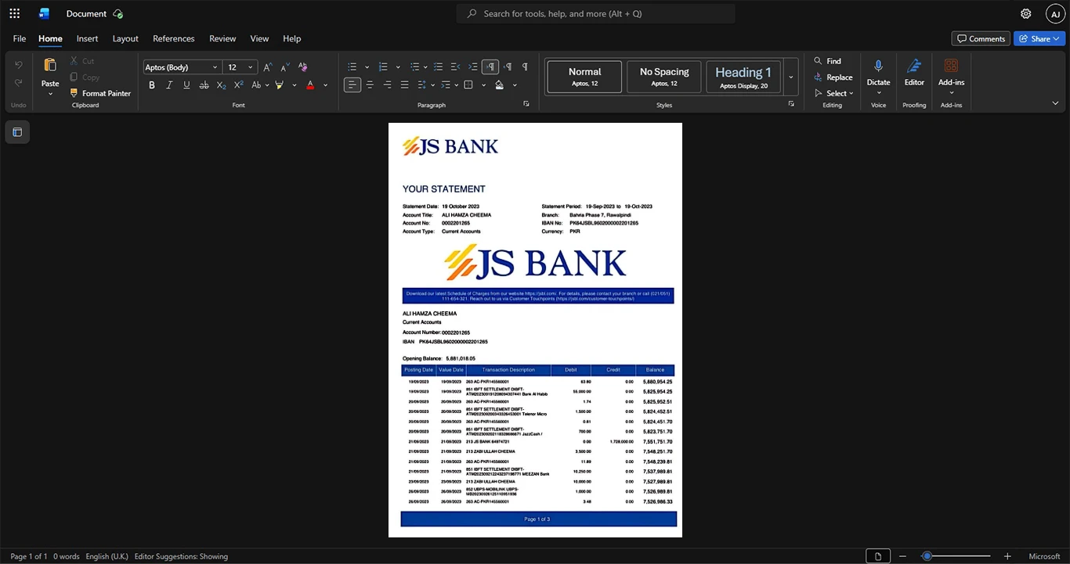Clear all formatting icon
1070x564 pixels.
(x=302, y=67)
